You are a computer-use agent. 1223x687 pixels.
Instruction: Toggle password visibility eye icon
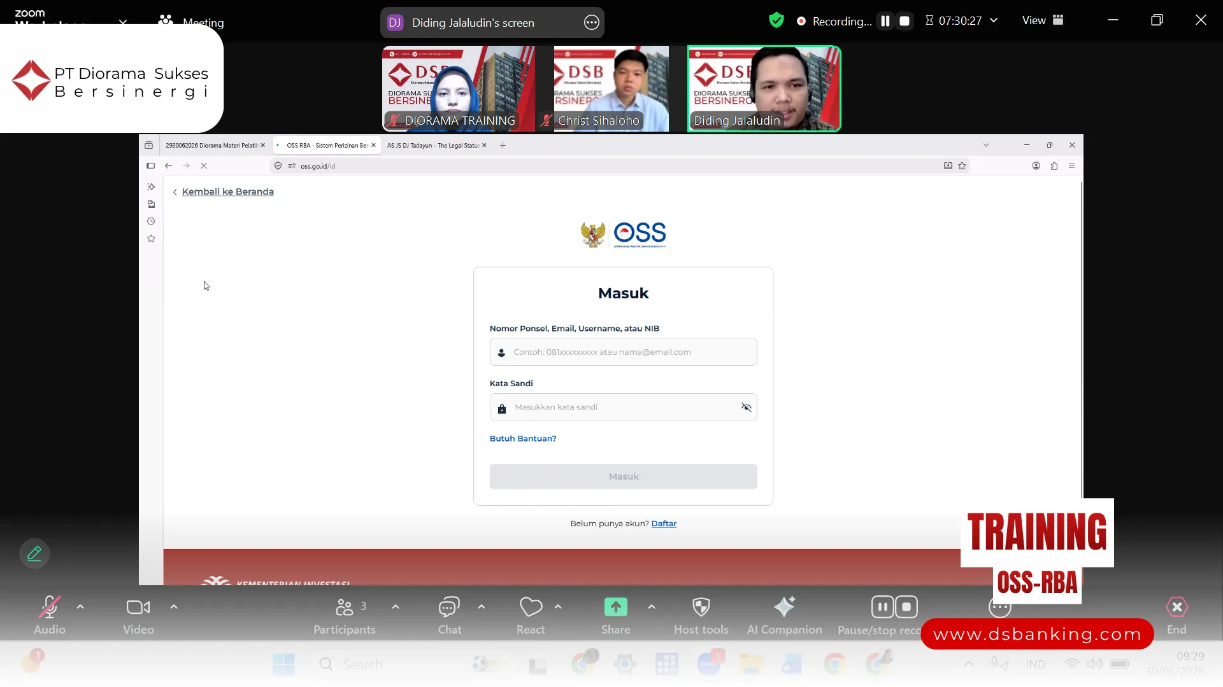[x=746, y=407]
